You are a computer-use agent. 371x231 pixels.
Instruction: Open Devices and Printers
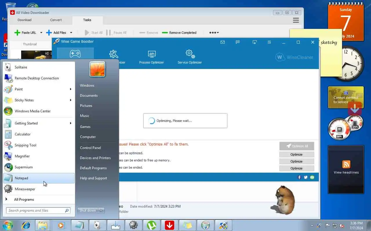pyautogui.click(x=95, y=158)
